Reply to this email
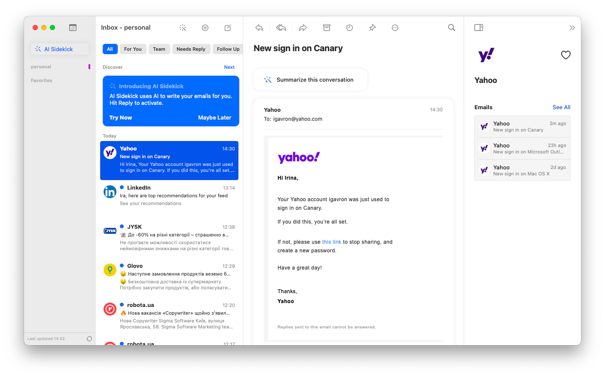The width and height of the screenshot is (605, 377). coord(259,28)
